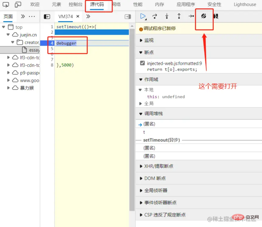Open the 网络 network tab
The width and height of the screenshot is (262, 227).
116,5
